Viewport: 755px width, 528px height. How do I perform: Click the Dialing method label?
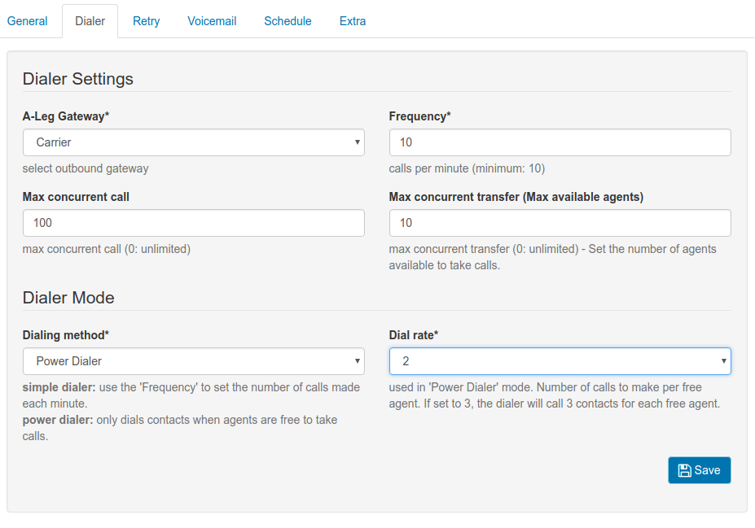66,335
